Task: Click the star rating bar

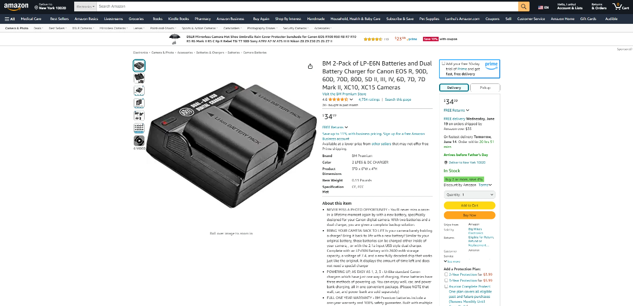Action: click(x=338, y=99)
